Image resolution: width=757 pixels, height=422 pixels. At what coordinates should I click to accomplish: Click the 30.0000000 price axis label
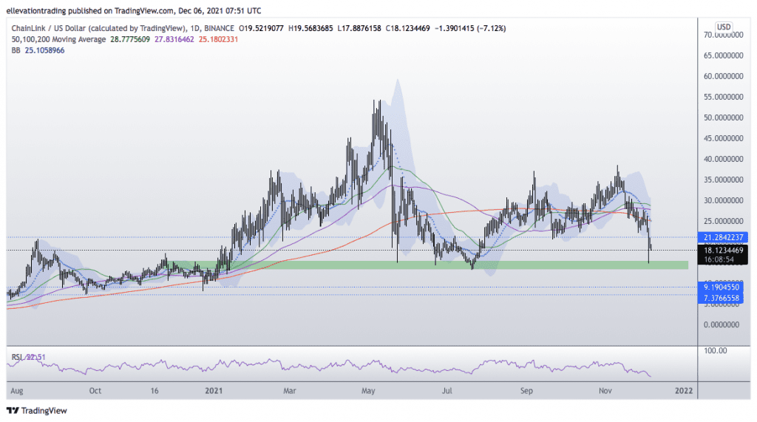[x=723, y=200]
